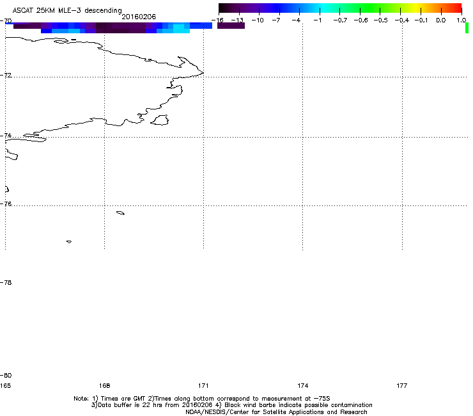This screenshot has width=473, height=416.
Task: Click the -0.1 color scale label
Action: pyautogui.click(x=421, y=20)
